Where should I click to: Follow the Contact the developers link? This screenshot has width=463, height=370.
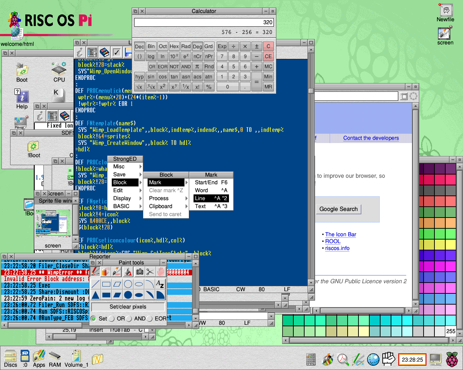pyautogui.click(x=371, y=138)
